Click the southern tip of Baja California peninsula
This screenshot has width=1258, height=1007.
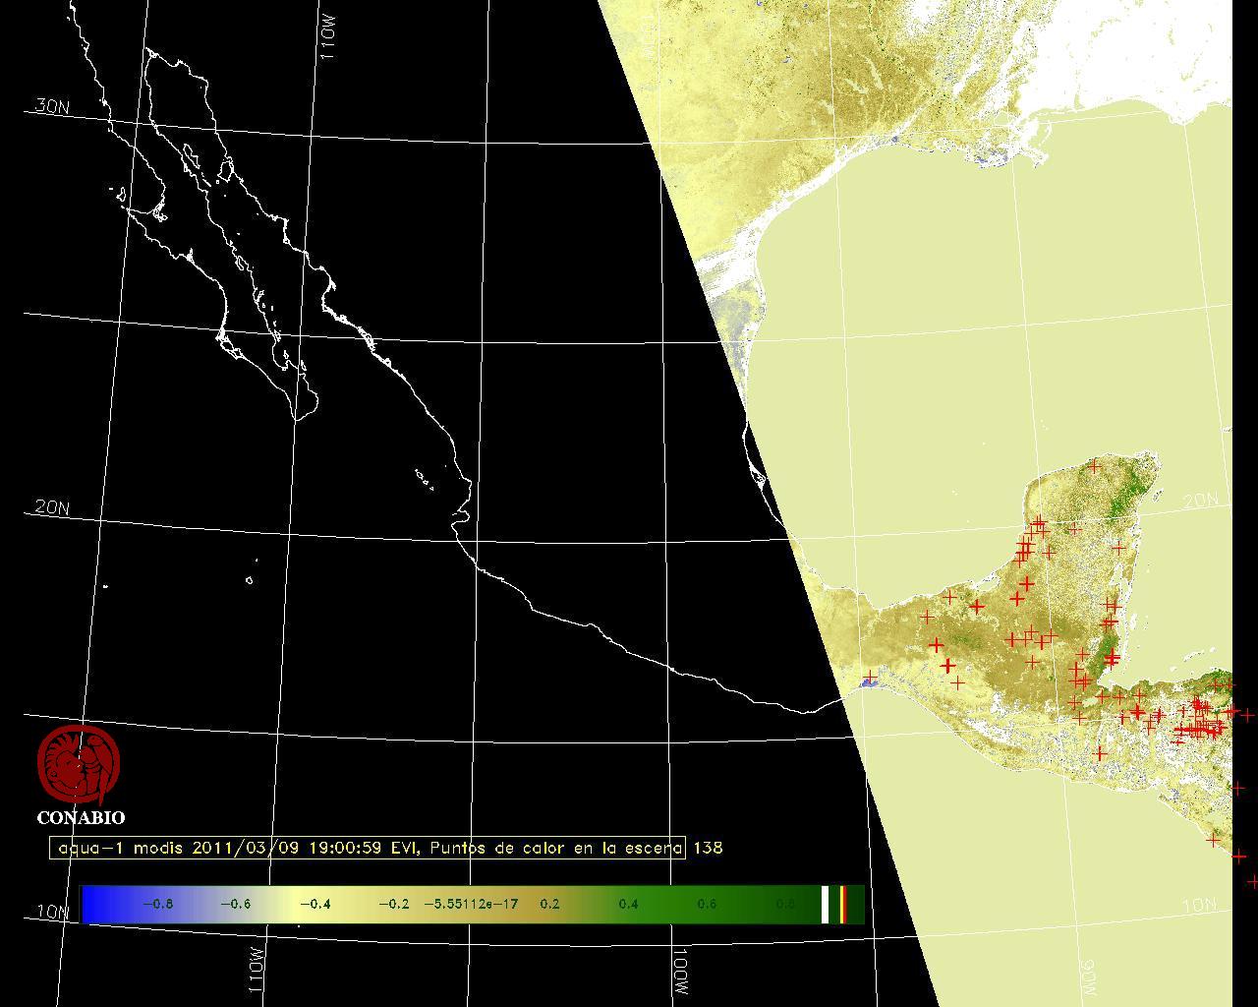(297, 419)
